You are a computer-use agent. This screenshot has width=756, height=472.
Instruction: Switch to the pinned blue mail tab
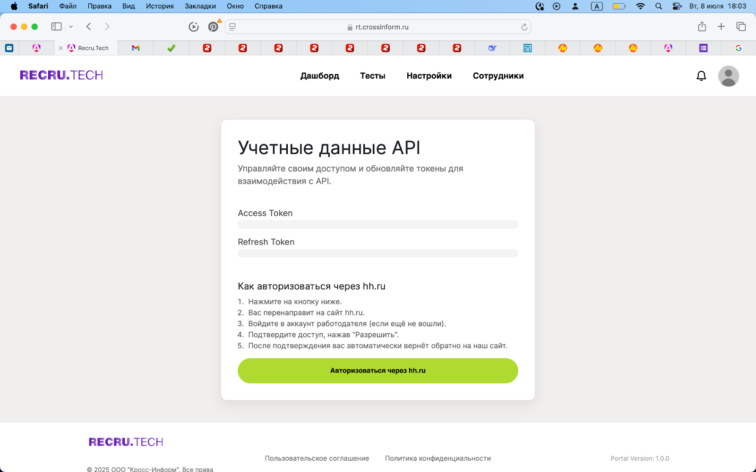click(x=9, y=48)
